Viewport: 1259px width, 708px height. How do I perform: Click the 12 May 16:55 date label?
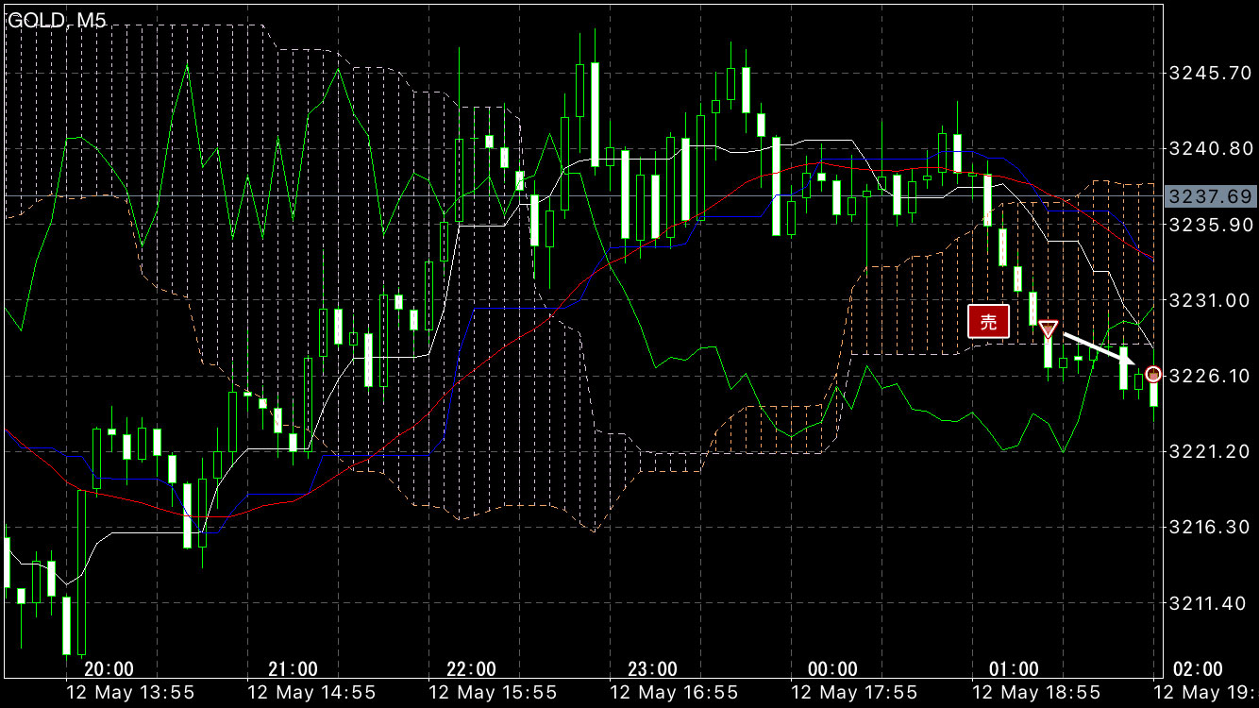click(673, 692)
